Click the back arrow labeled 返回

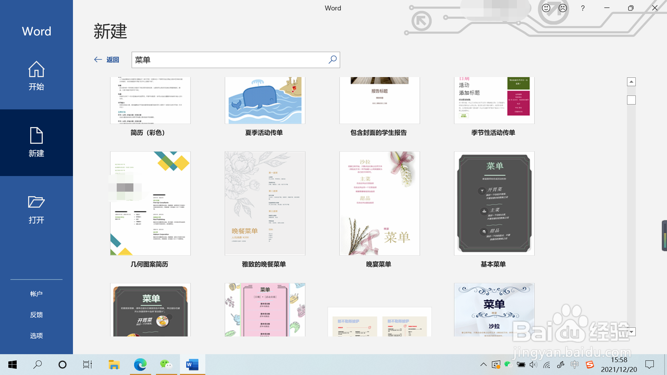pyautogui.click(x=107, y=60)
